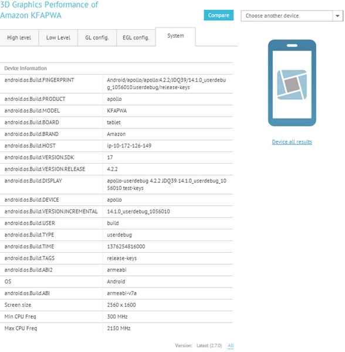Select the value '14.1.0_userdebug_1056010'
The height and width of the screenshot is (352, 345).
138,211
